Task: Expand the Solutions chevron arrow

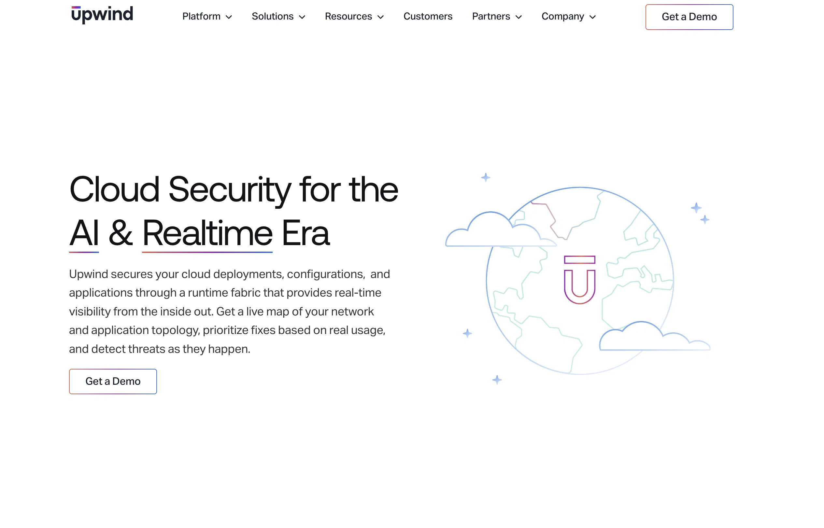Action: [x=302, y=17]
